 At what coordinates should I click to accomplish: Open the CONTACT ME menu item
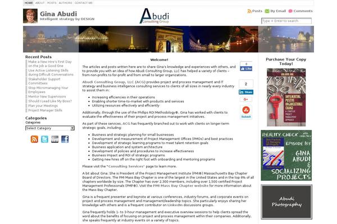click(x=84, y=3)
